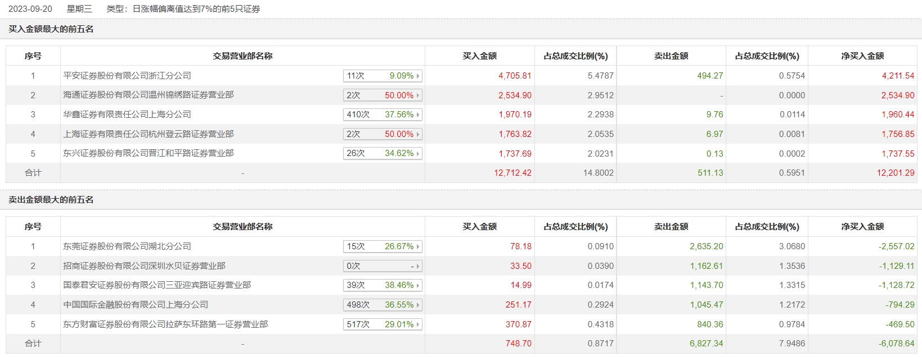
Task: Click 招商证券深圳水贝证券营业部 name
Action: coord(144,266)
